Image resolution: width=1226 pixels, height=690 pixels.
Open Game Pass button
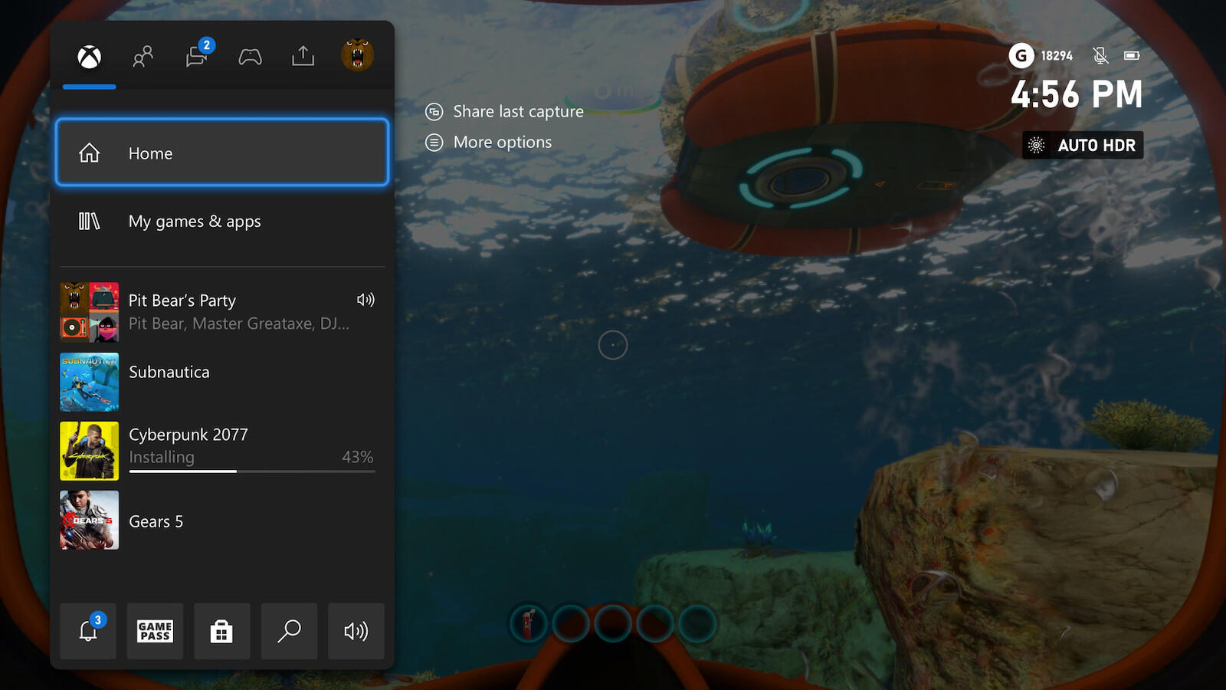click(x=155, y=631)
